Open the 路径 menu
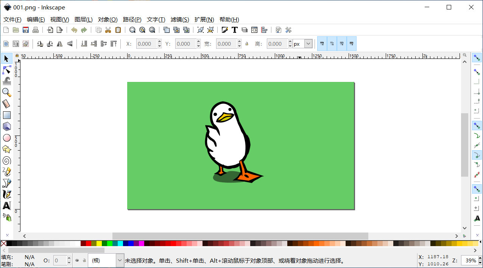This screenshot has width=483, height=268. (x=132, y=19)
